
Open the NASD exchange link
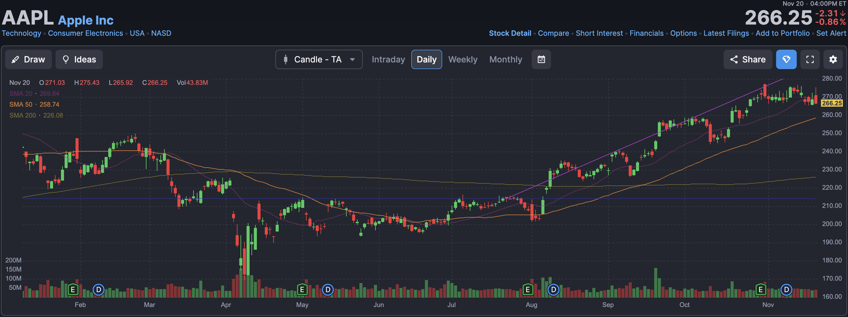coord(161,33)
